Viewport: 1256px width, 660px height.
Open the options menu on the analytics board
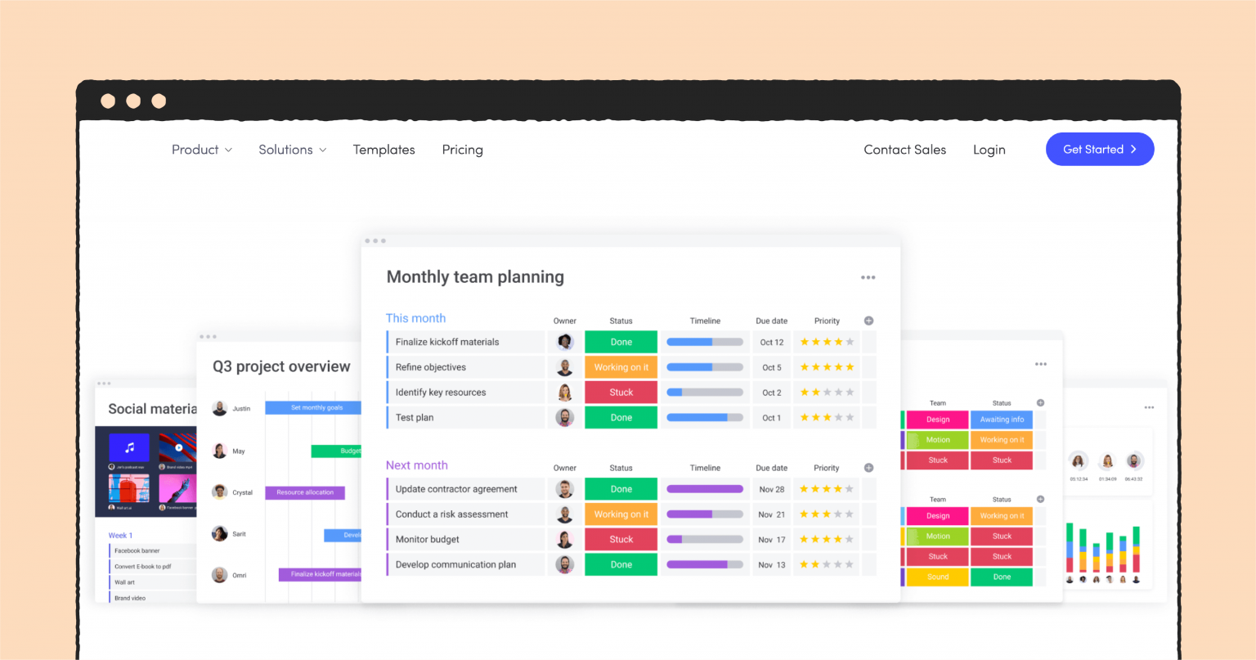coord(1149,406)
